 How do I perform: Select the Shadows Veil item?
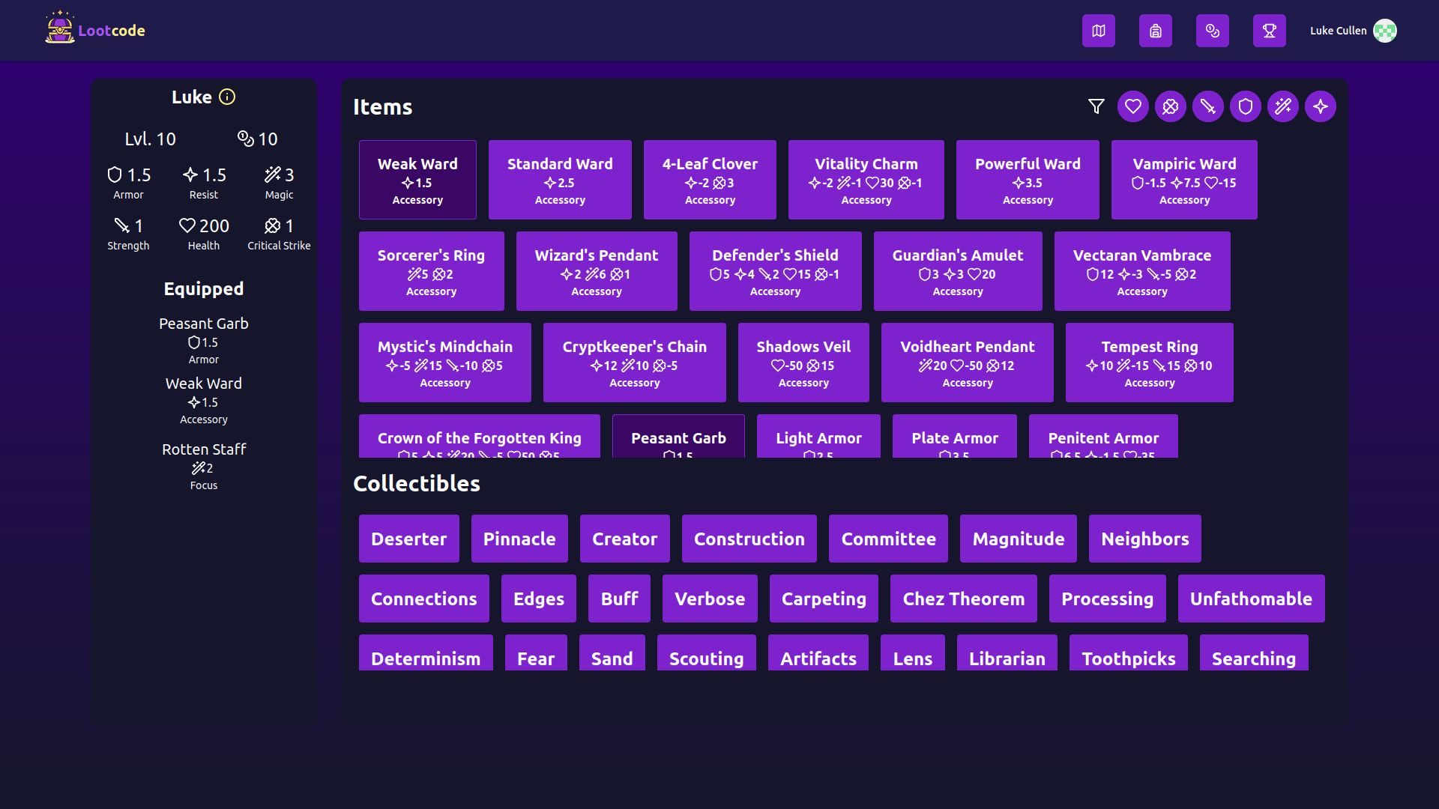pyautogui.click(x=803, y=363)
